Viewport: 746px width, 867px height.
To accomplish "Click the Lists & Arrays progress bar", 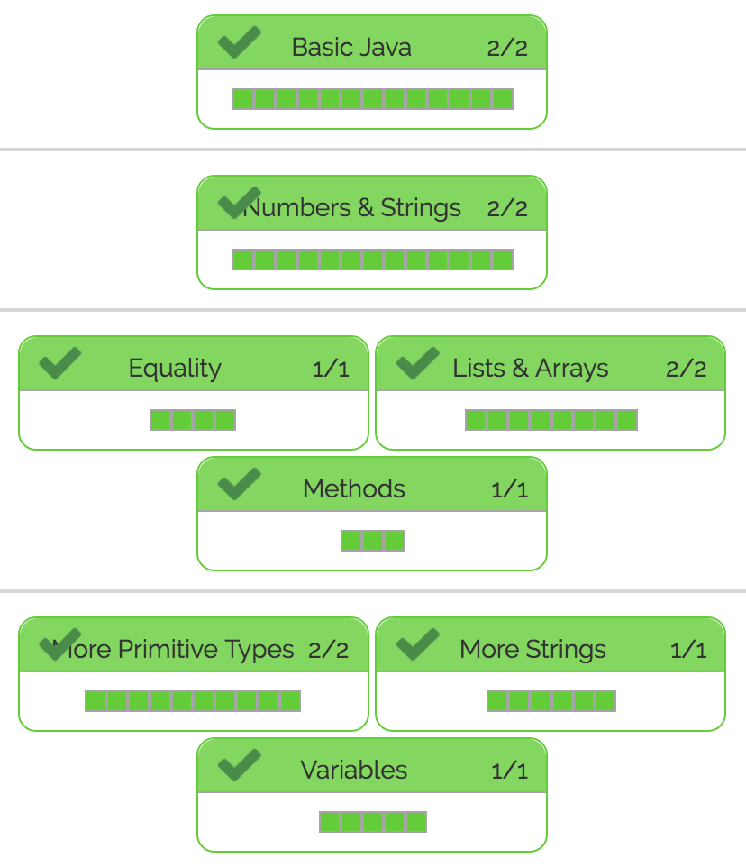I will pyautogui.click(x=550, y=420).
